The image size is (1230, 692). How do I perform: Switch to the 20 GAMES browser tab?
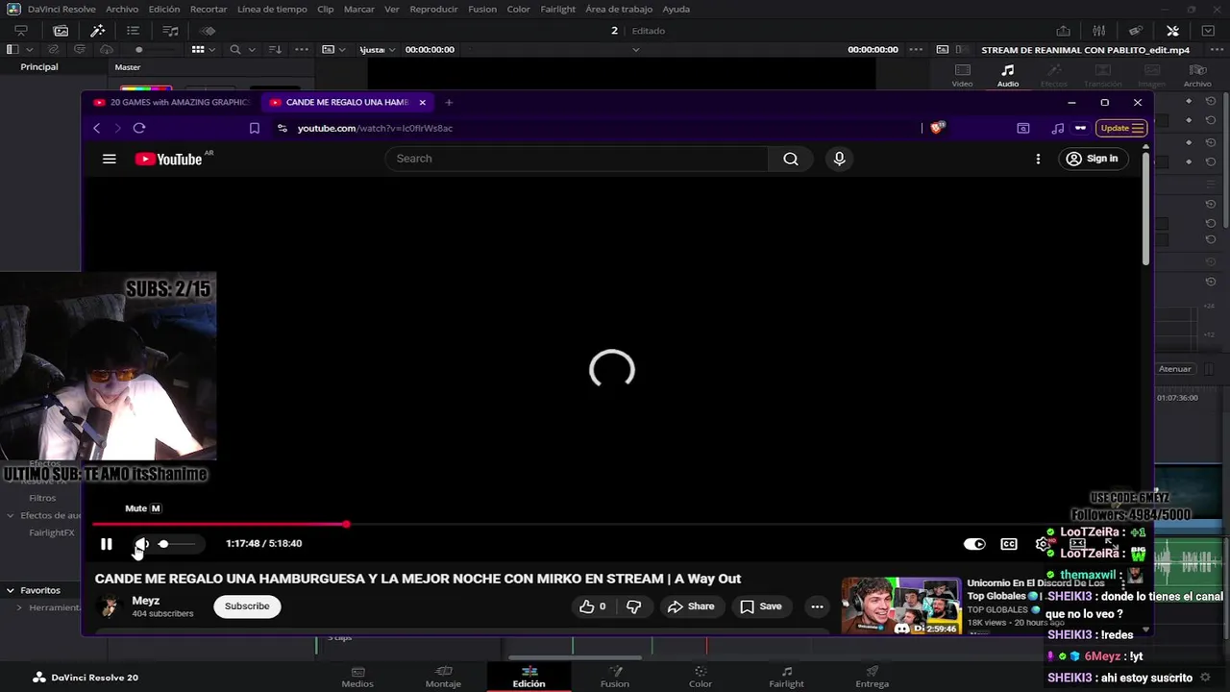point(173,102)
